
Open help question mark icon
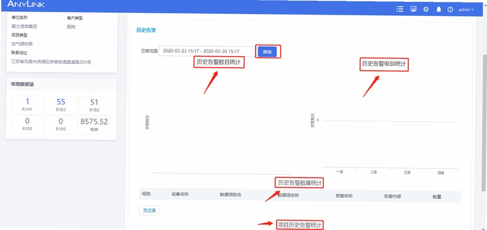click(x=450, y=10)
